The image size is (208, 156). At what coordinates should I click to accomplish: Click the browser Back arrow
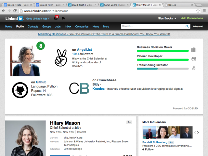tap(4, 11)
